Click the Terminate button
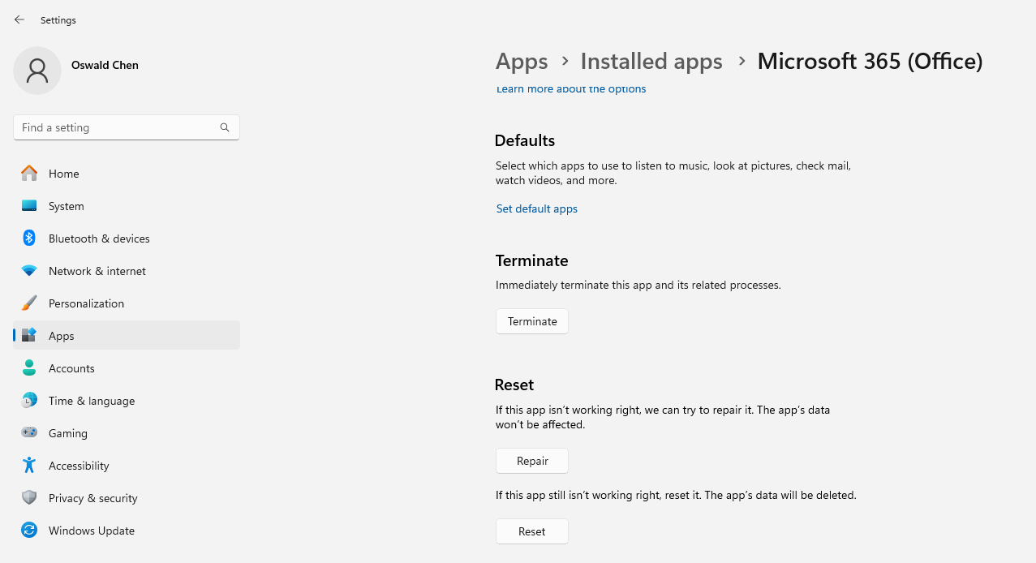 click(532, 321)
